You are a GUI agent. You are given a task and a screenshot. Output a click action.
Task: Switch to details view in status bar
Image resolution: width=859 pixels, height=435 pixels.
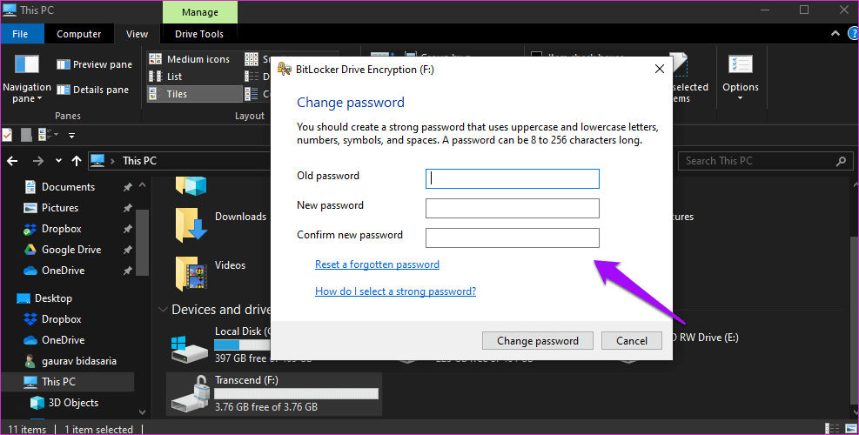click(831, 428)
